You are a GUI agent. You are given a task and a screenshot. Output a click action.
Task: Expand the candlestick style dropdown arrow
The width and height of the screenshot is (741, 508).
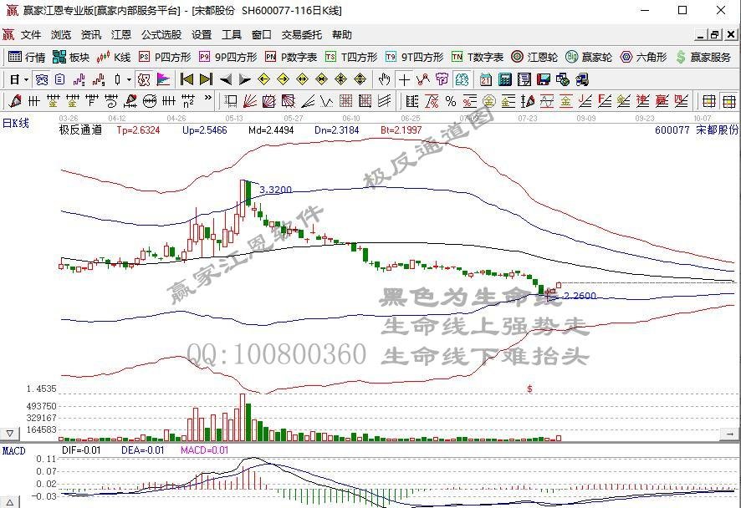pyautogui.click(x=129, y=79)
